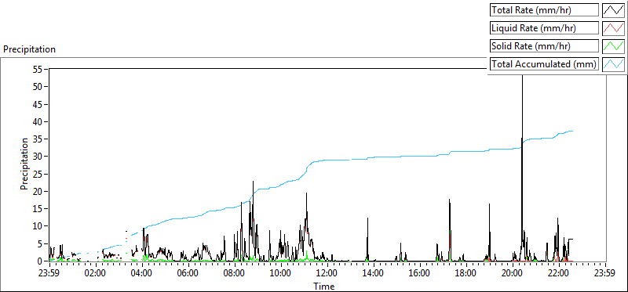Click the Total Accumulated blue line icon
The height and width of the screenshot is (292, 628).
pos(613,64)
